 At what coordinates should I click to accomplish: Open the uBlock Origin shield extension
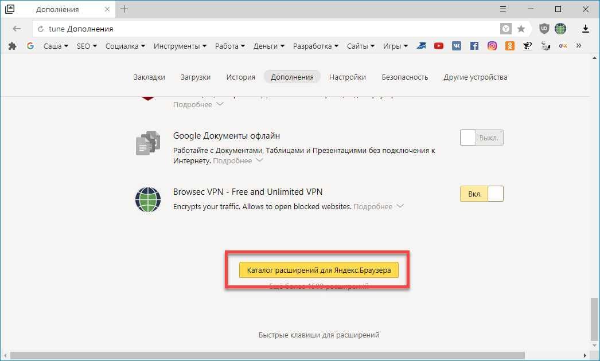(x=544, y=29)
